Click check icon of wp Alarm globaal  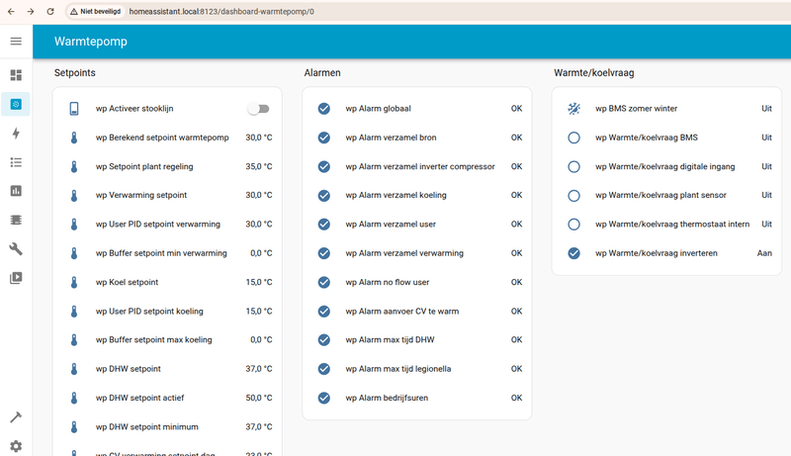tap(324, 109)
